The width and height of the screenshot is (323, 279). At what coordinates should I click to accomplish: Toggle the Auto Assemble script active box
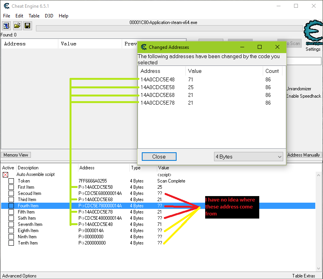pyautogui.click(x=5, y=175)
